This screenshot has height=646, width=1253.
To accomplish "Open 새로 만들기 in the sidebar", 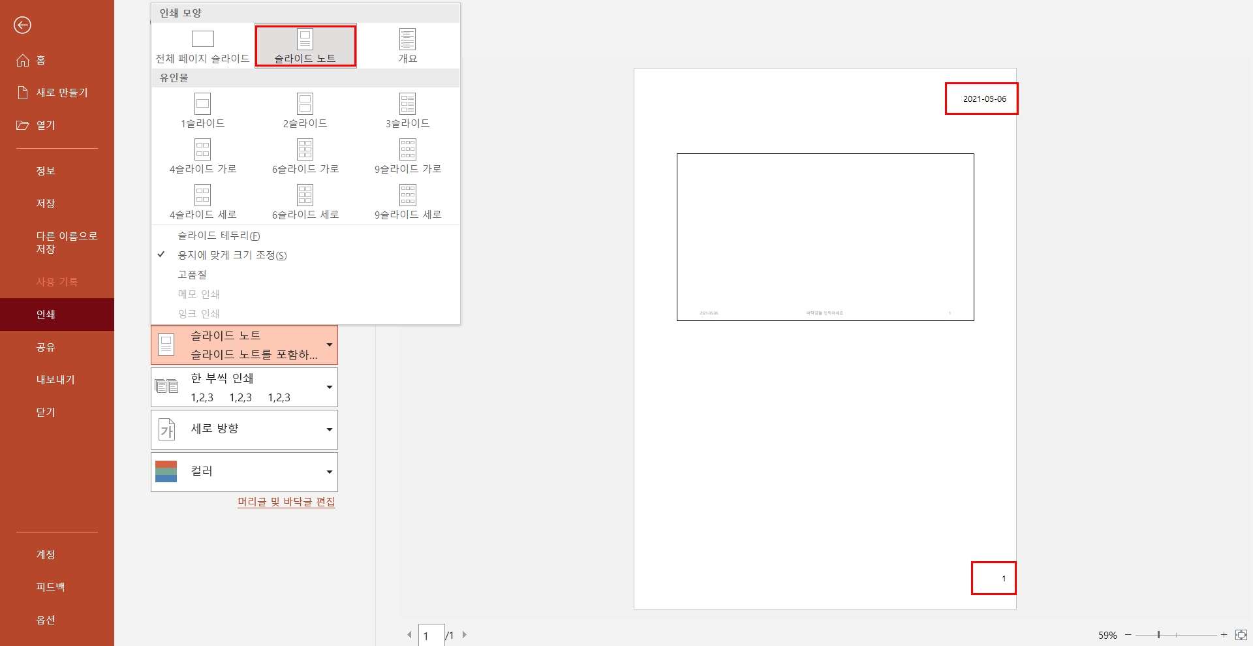I will [57, 93].
